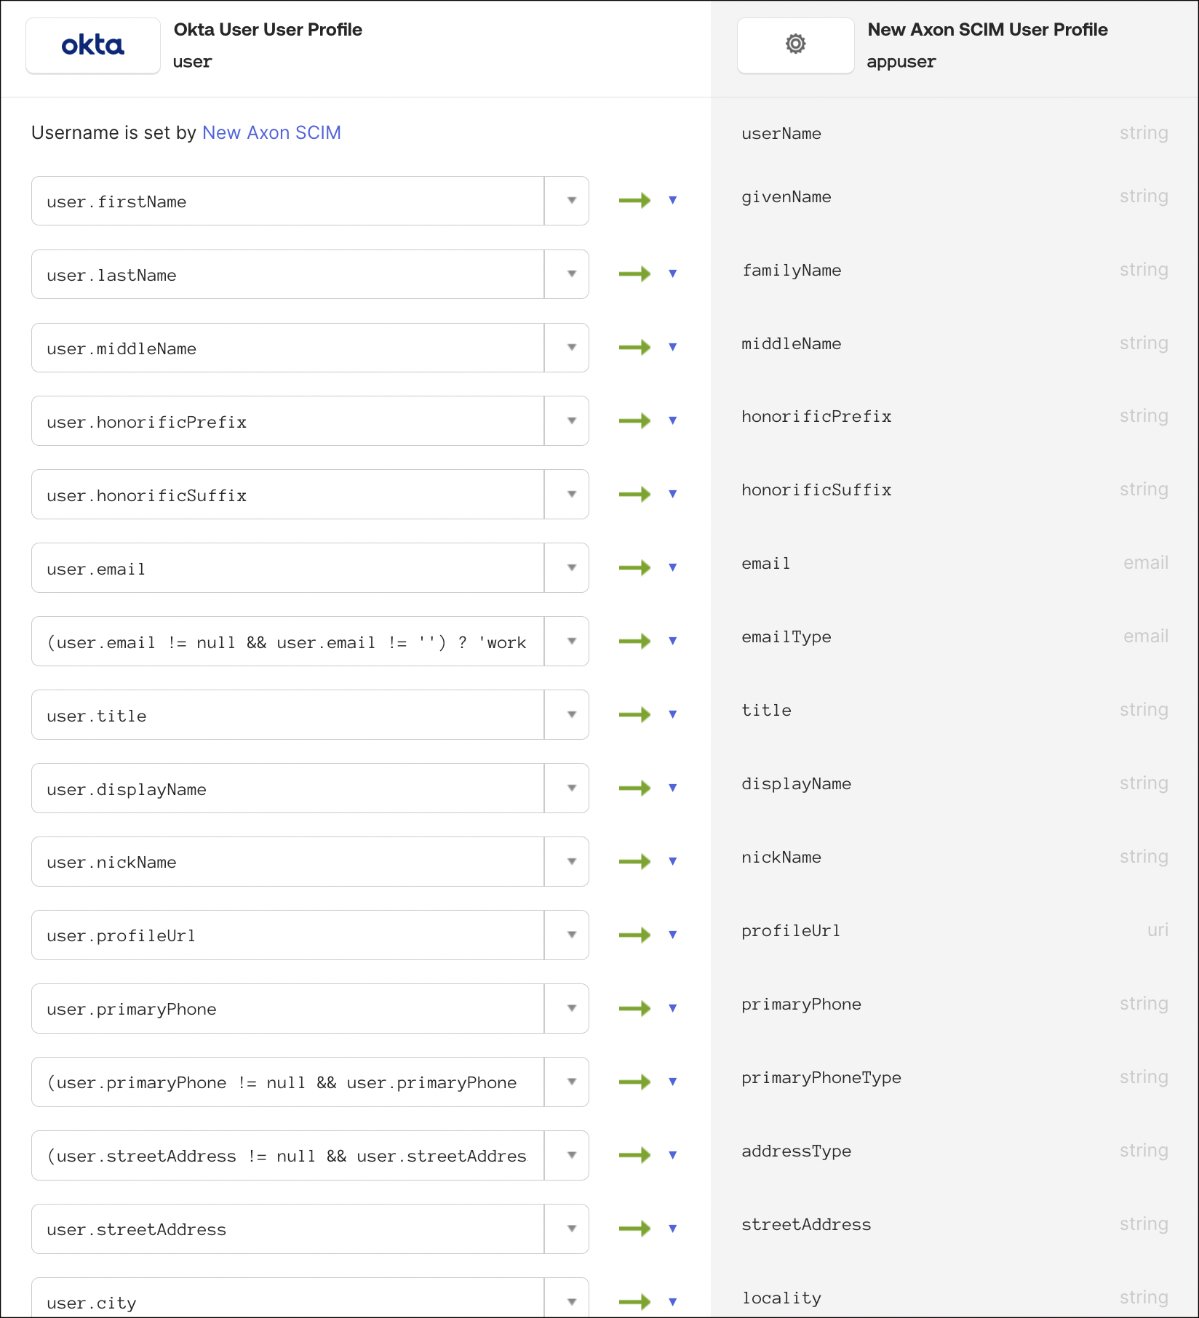Click the gear icon for New Axon SCIM

[795, 44]
